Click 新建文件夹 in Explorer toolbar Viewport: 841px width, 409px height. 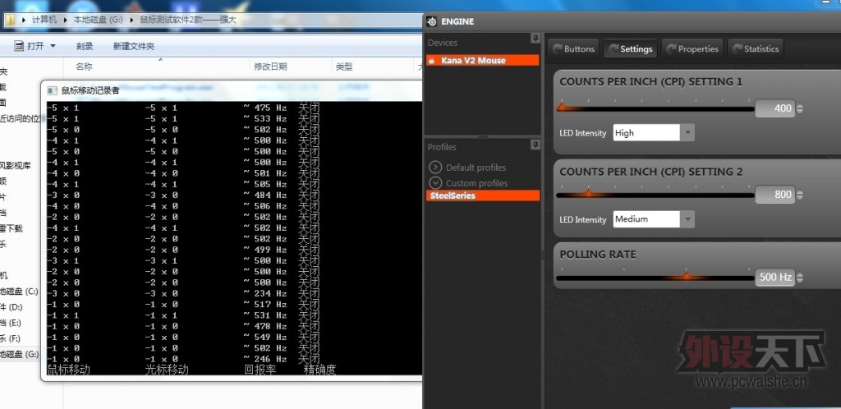134,46
